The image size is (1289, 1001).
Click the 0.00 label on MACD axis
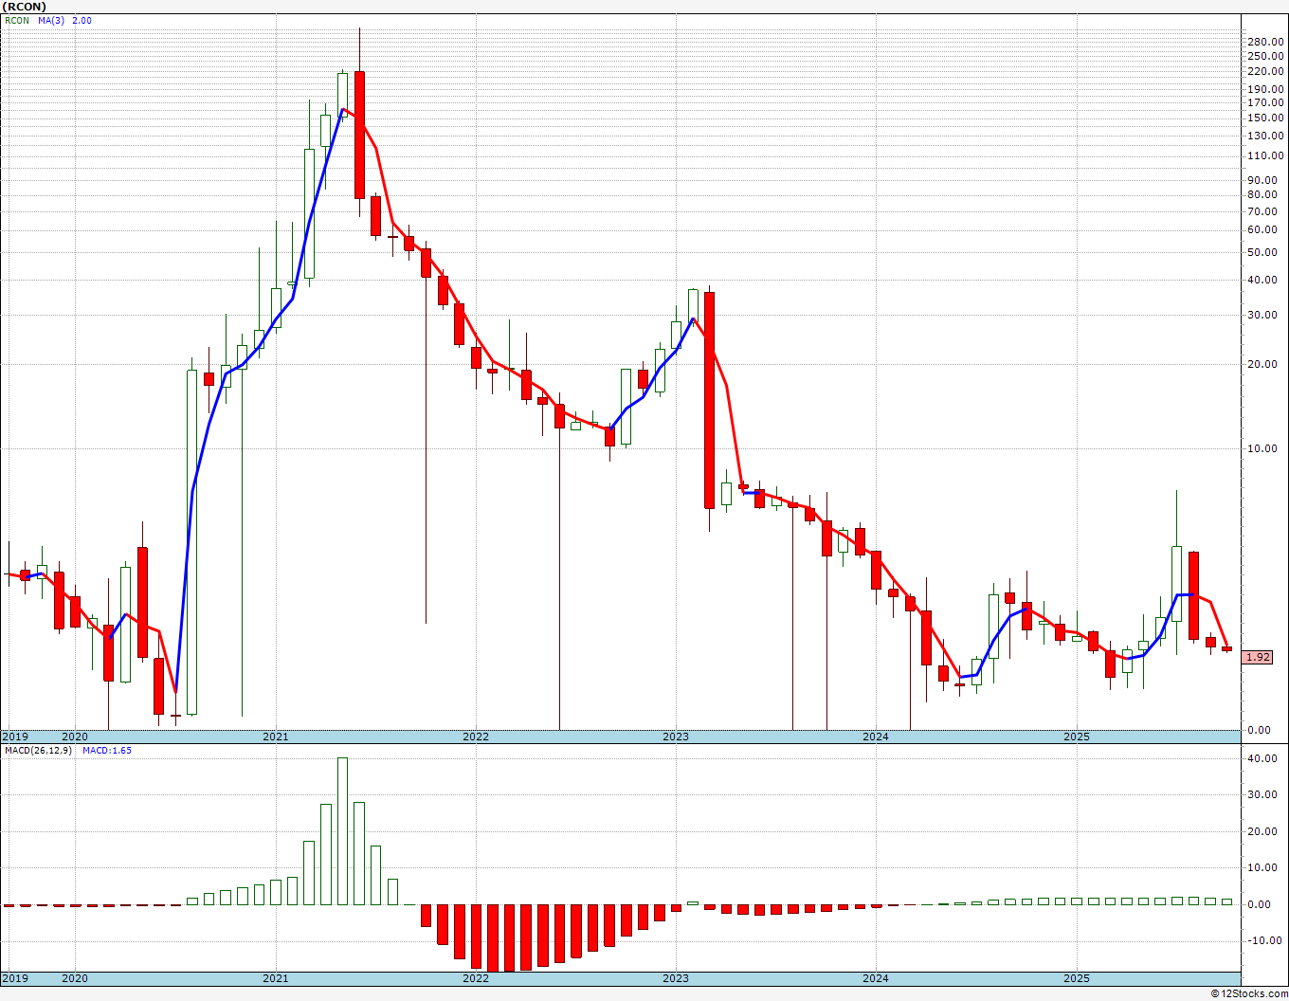1259,904
